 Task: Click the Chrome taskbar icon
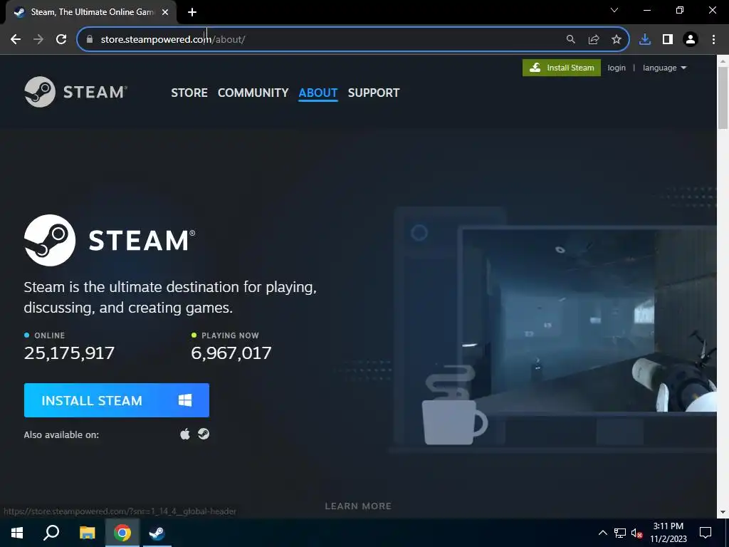(x=122, y=533)
